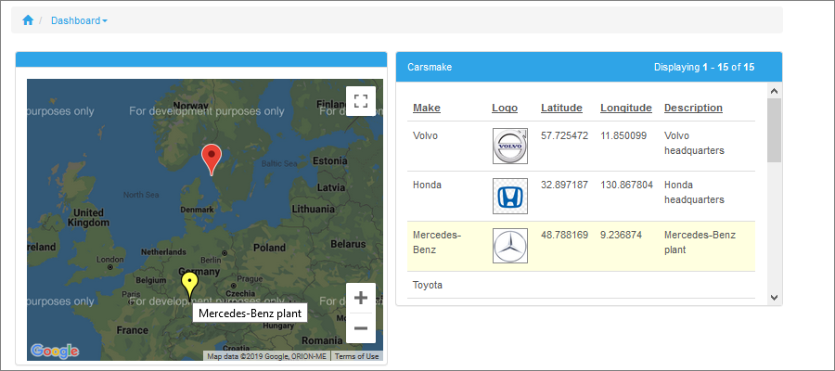Click latitude value 57.725472
The image size is (835, 371).
564,135
